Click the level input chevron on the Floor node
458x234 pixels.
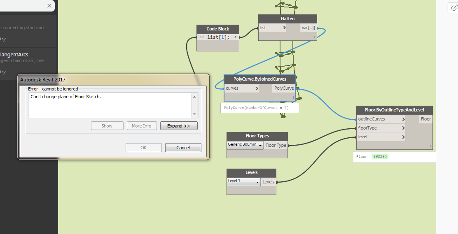tap(403, 137)
